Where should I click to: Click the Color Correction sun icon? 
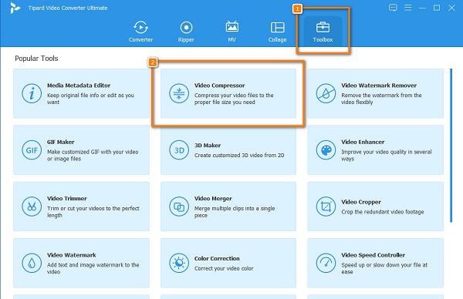[x=179, y=263]
